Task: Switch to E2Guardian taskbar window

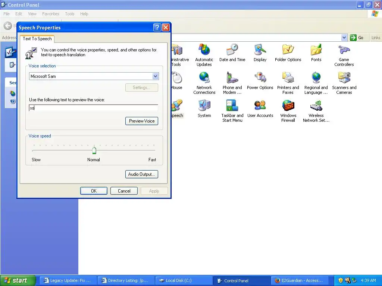Action: 300,280
